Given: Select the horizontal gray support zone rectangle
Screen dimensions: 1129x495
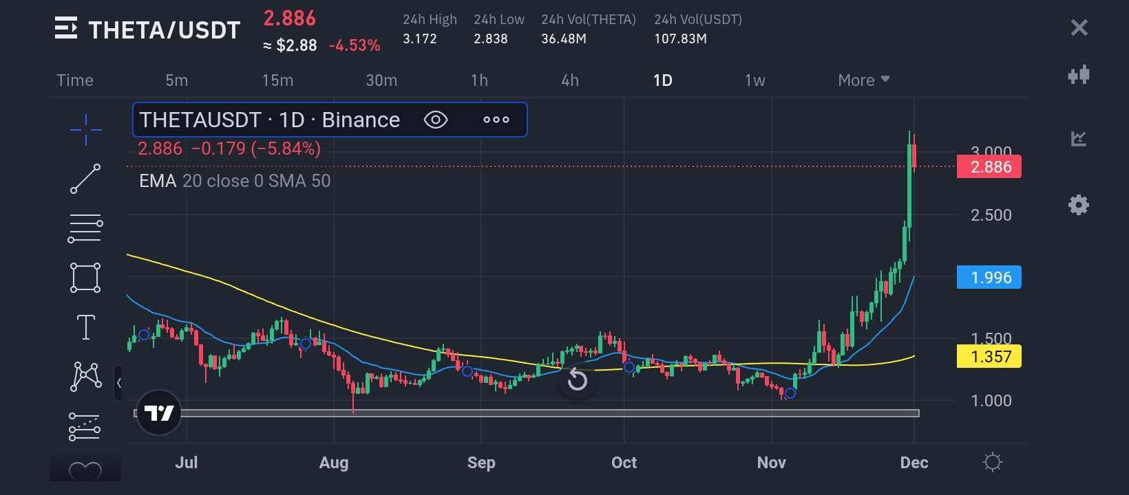Looking at the screenshot, I should pyautogui.click(x=527, y=413).
